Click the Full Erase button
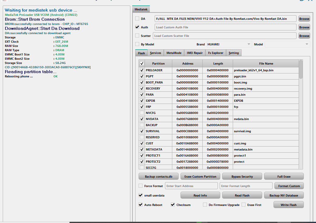Viewport: 316px width, 223px height. [x=284, y=176]
